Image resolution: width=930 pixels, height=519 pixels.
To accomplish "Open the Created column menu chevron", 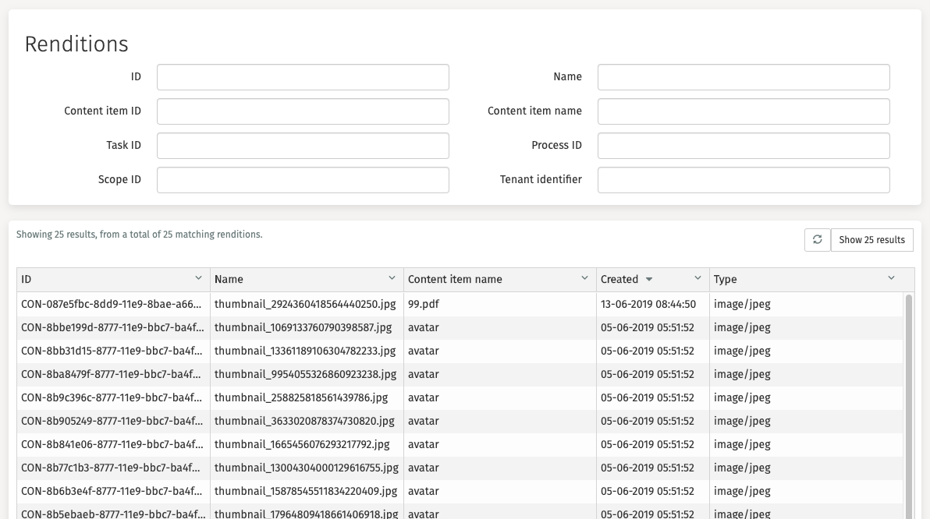I will [x=697, y=279].
